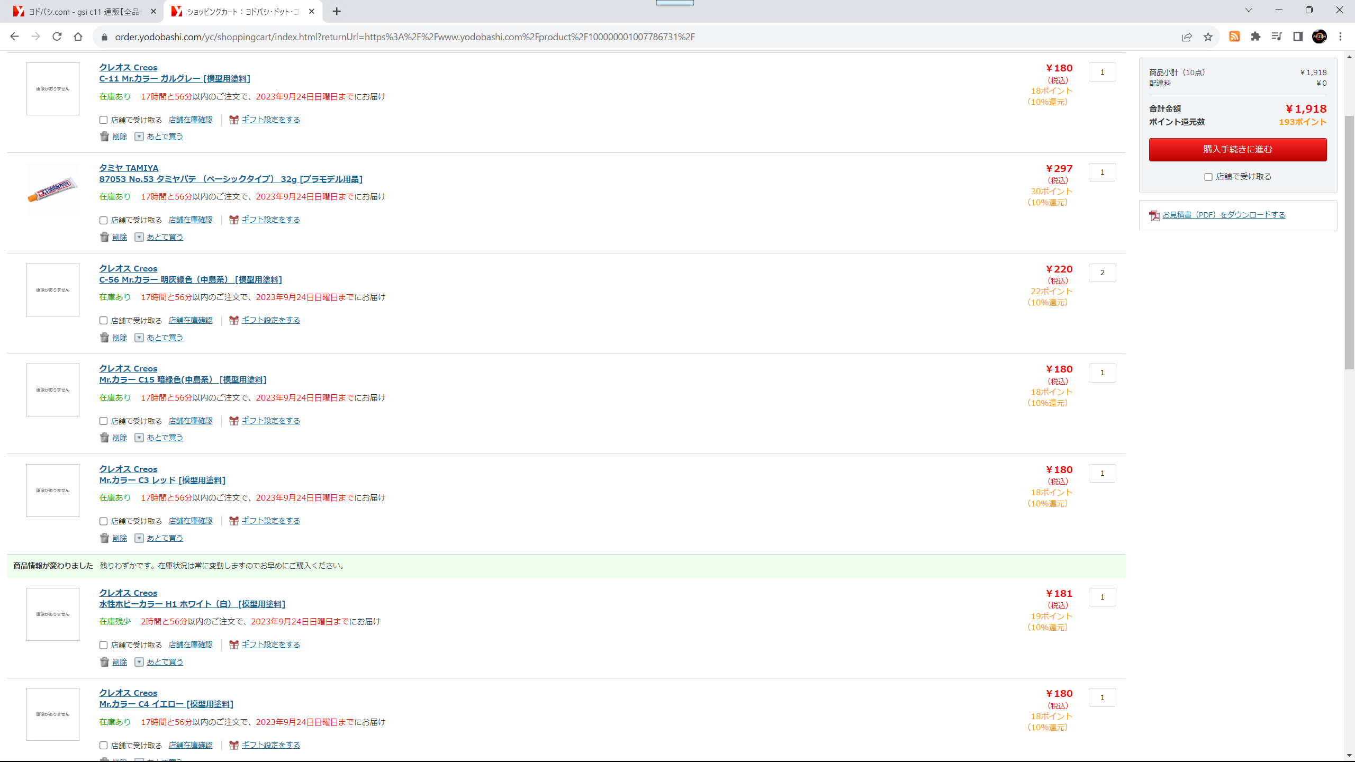The height and width of the screenshot is (762, 1355).
Task: Click あとで買う arrow icon for H1 ホワイト
Action: pyautogui.click(x=139, y=662)
